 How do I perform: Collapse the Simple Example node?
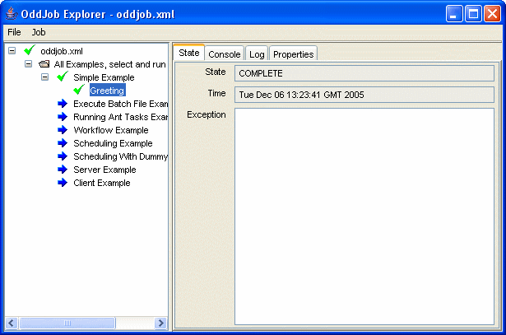(45, 77)
